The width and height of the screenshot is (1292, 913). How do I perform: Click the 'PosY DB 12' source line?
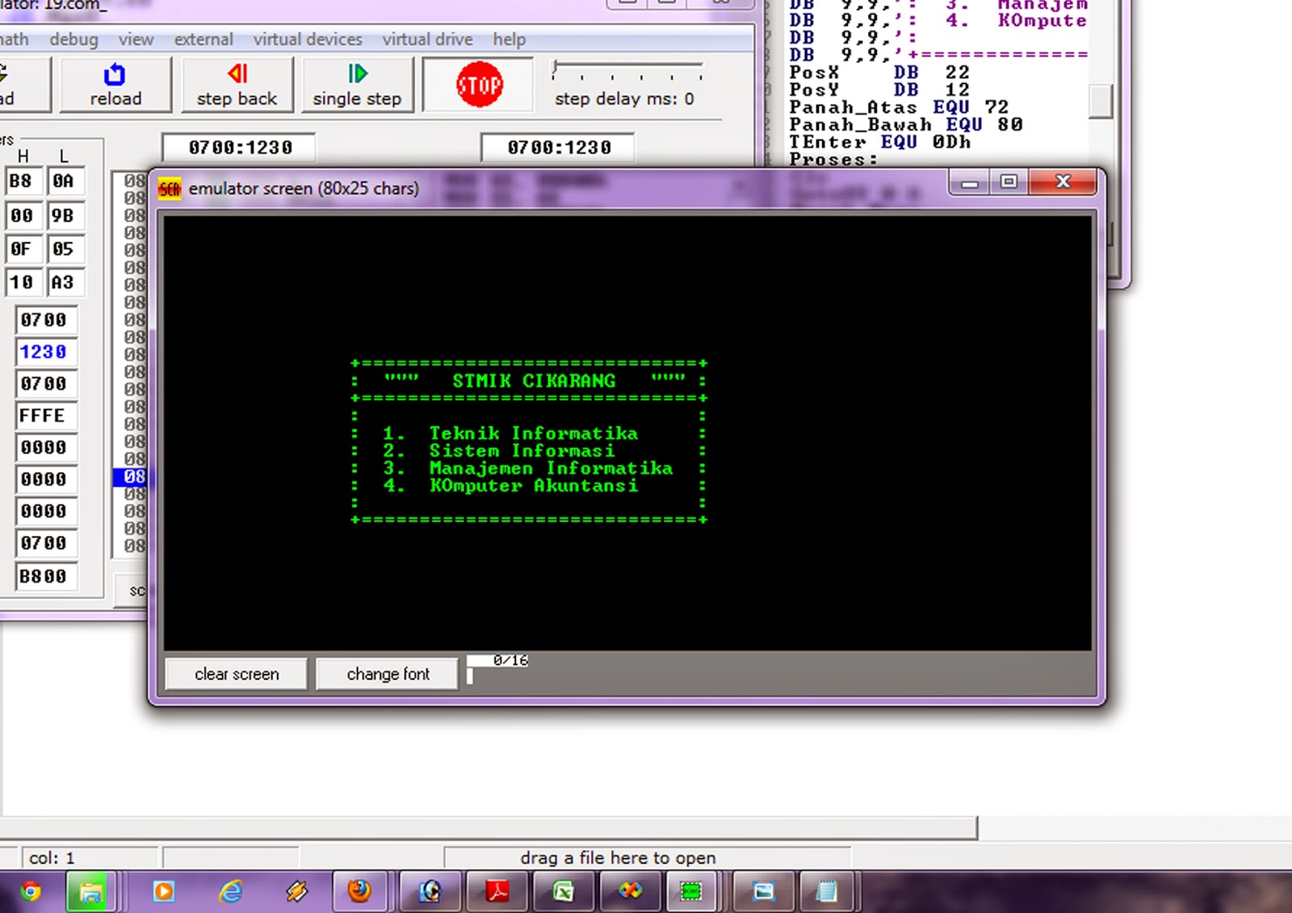[x=879, y=90]
